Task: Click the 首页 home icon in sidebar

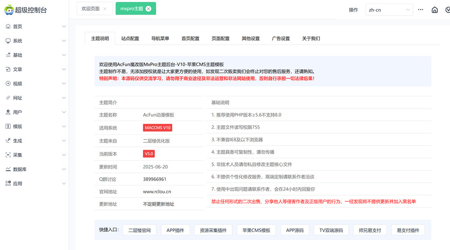Action: tap(8, 26)
